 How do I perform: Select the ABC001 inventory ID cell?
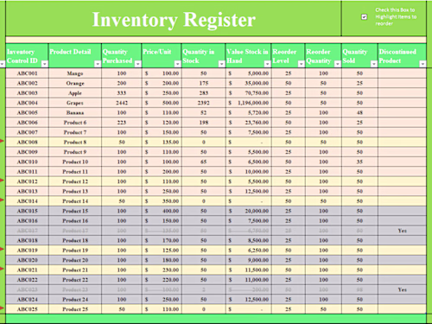pos(28,73)
